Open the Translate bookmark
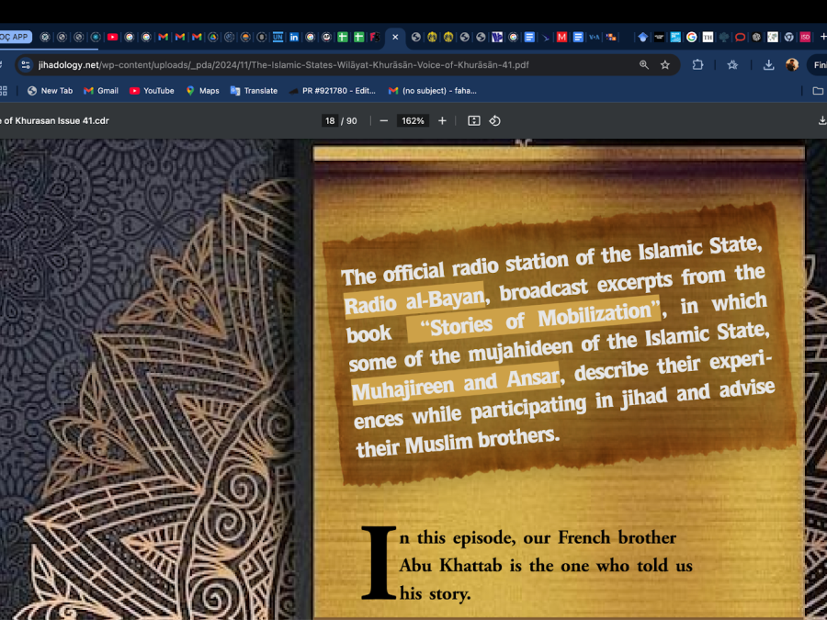Viewport: 827px width, 620px height. tap(254, 91)
